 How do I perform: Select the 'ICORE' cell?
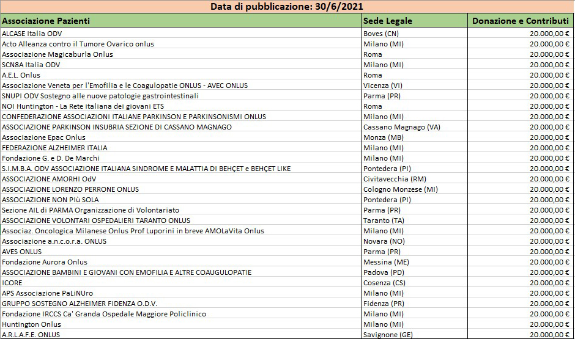[181, 283]
